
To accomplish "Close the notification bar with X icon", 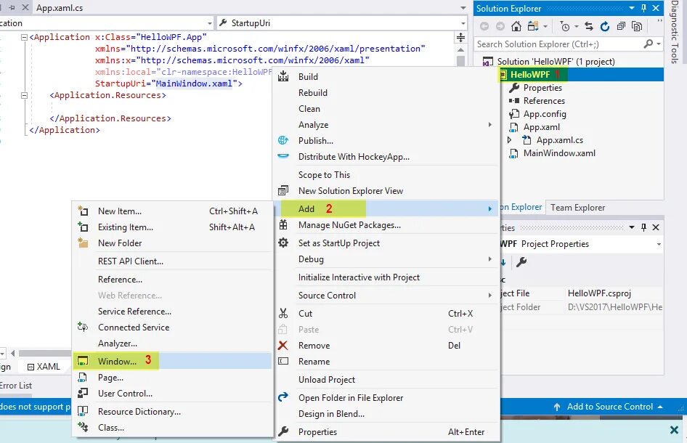I will pyautogui.click(x=675, y=430).
